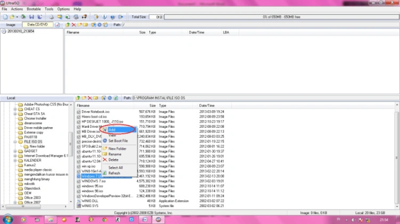Select the New folder tree item
Screen dimensions: 400x224
tap(37, 147)
